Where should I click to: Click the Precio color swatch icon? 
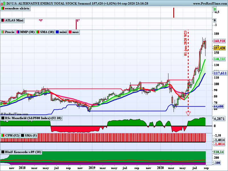[x=3, y=32]
